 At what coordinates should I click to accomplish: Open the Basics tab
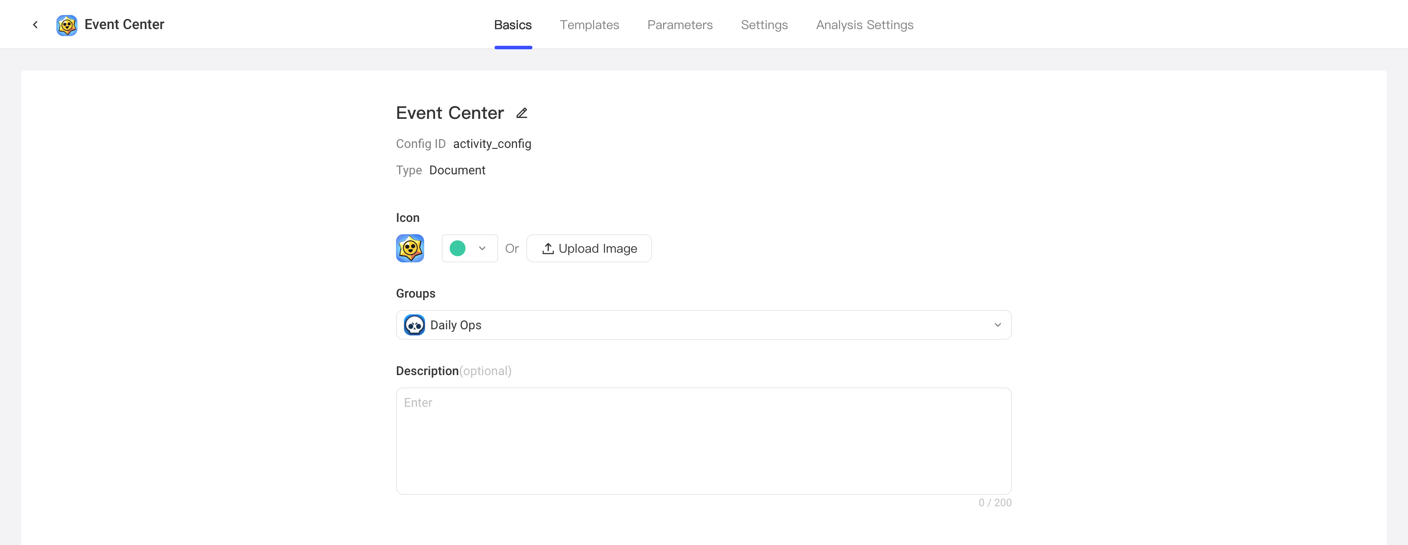pyautogui.click(x=513, y=25)
